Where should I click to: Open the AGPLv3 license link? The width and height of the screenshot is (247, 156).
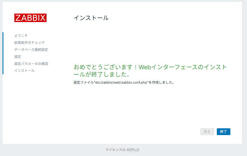[133, 150]
